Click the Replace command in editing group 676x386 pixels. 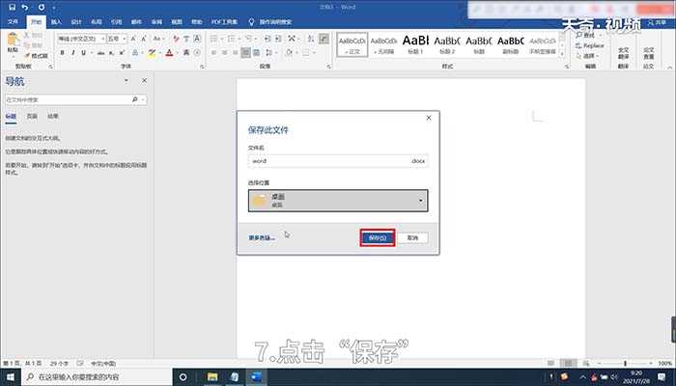[x=593, y=45]
